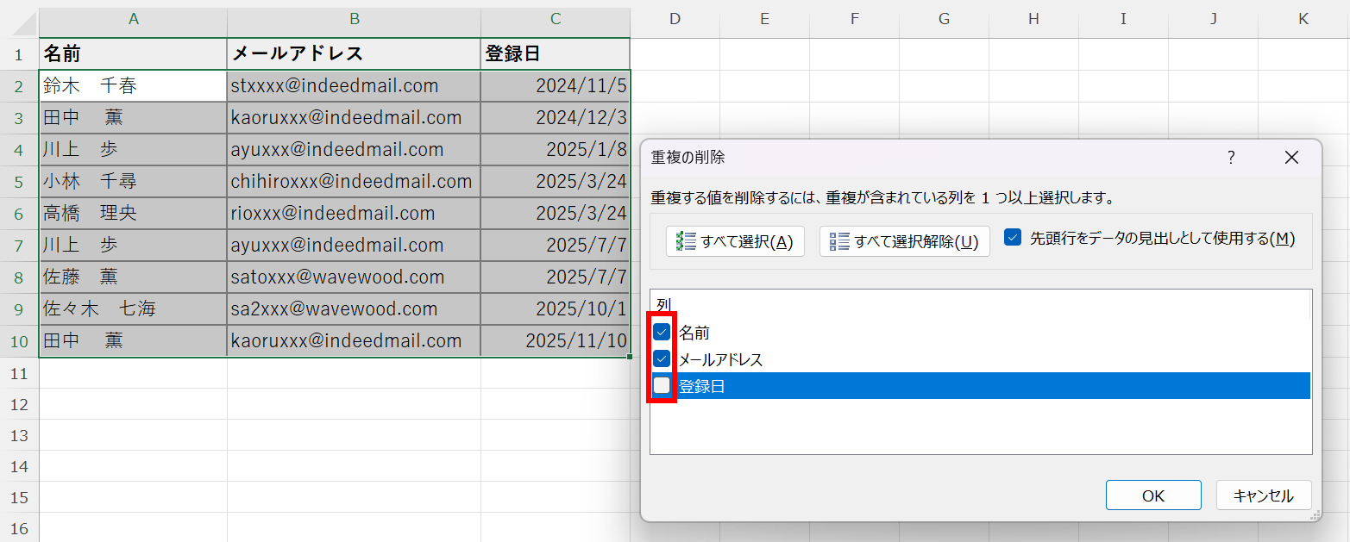Click the メールアドレス header cell B1
The width and height of the screenshot is (1350, 542).
click(355, 54)
